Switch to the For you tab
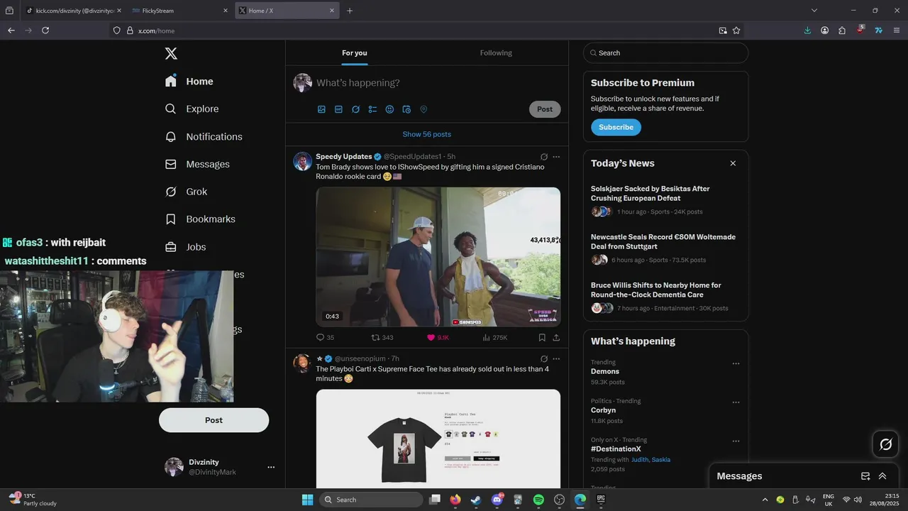 coord(355,53)
